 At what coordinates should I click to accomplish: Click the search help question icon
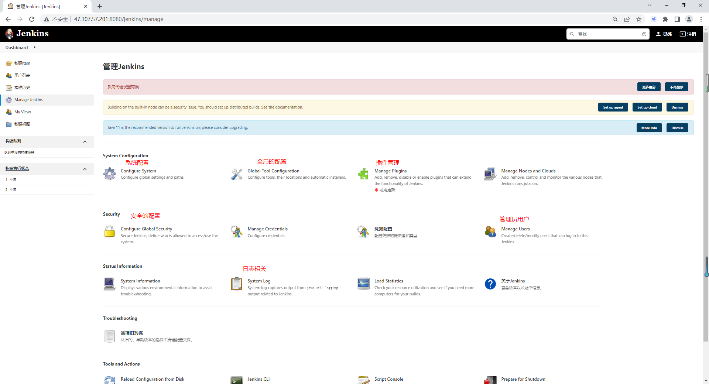click(644, 34)
